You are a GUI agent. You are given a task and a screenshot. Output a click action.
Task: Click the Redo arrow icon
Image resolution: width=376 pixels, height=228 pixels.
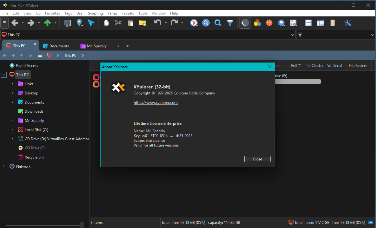tap(174, 23)
